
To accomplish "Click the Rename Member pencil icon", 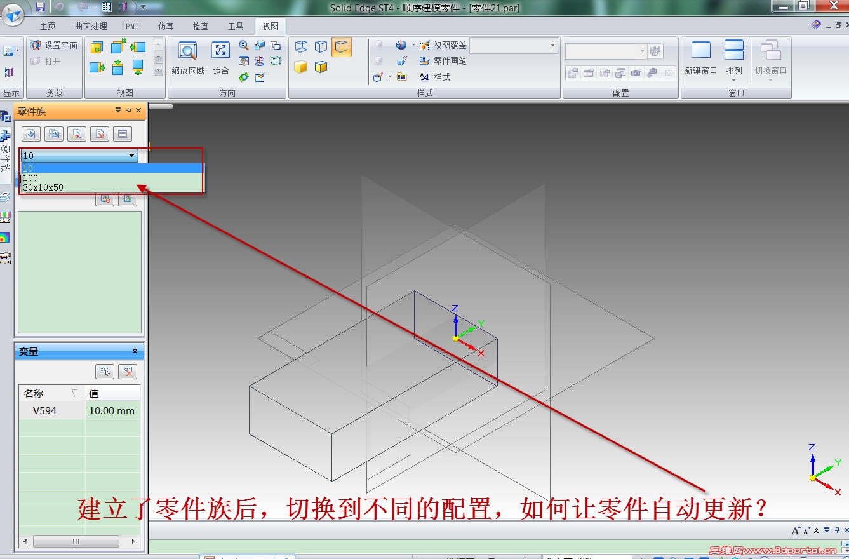I will [77, 134].
